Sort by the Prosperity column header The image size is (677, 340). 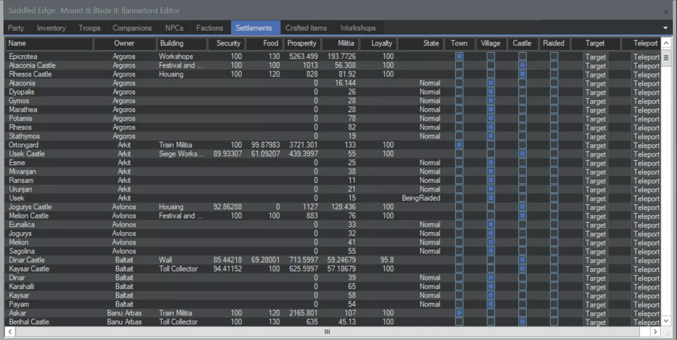tap(302, 43)
